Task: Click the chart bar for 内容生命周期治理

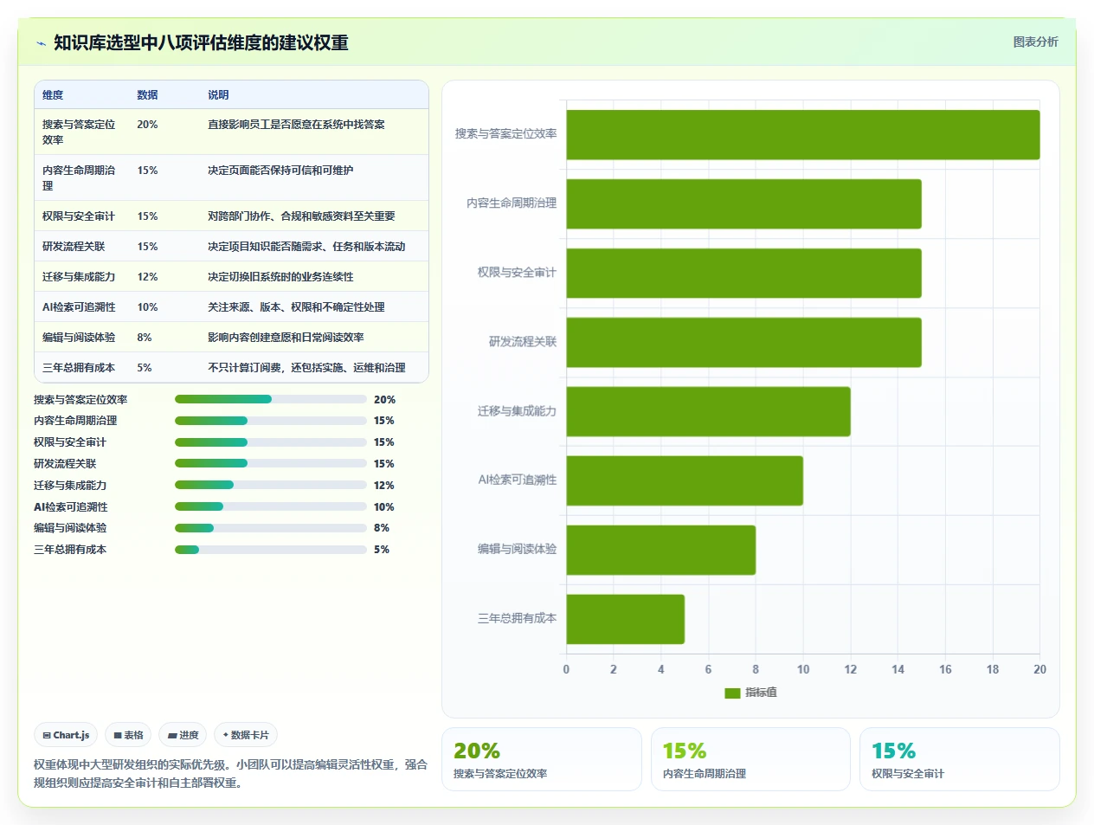Action: click(743, 204)
